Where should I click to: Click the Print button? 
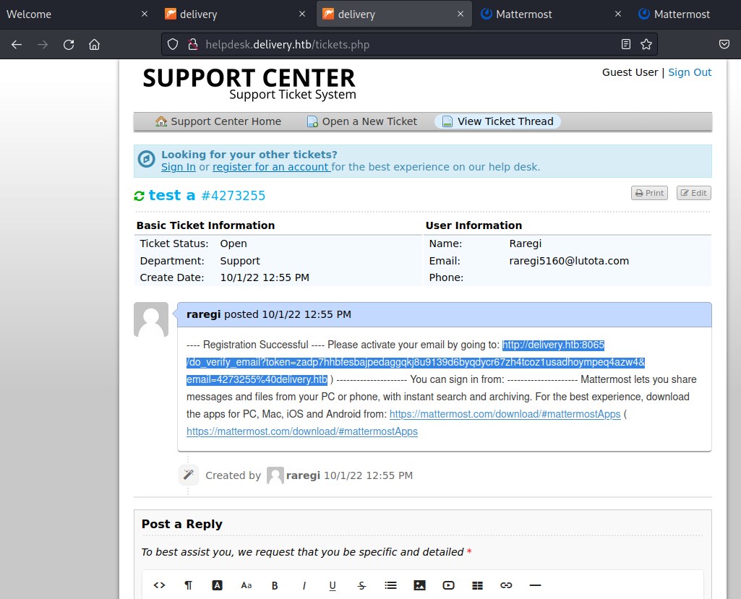[x=649, y=193]
